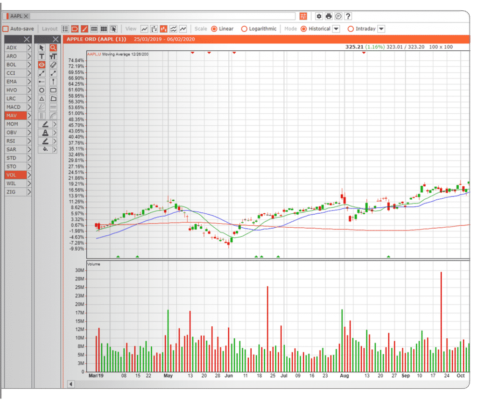Pick the polygon shape tool
Viewport: 478px width, 400px height.
click(x=53, y=99)
